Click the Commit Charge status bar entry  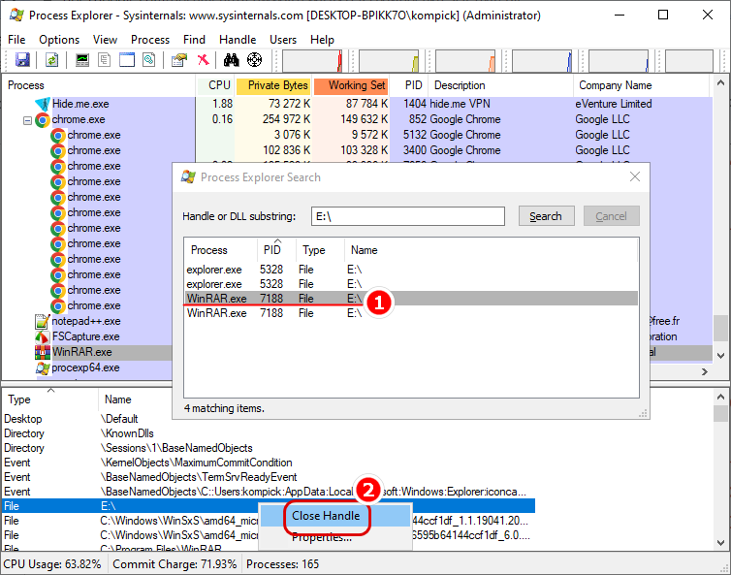coord(175,564)
